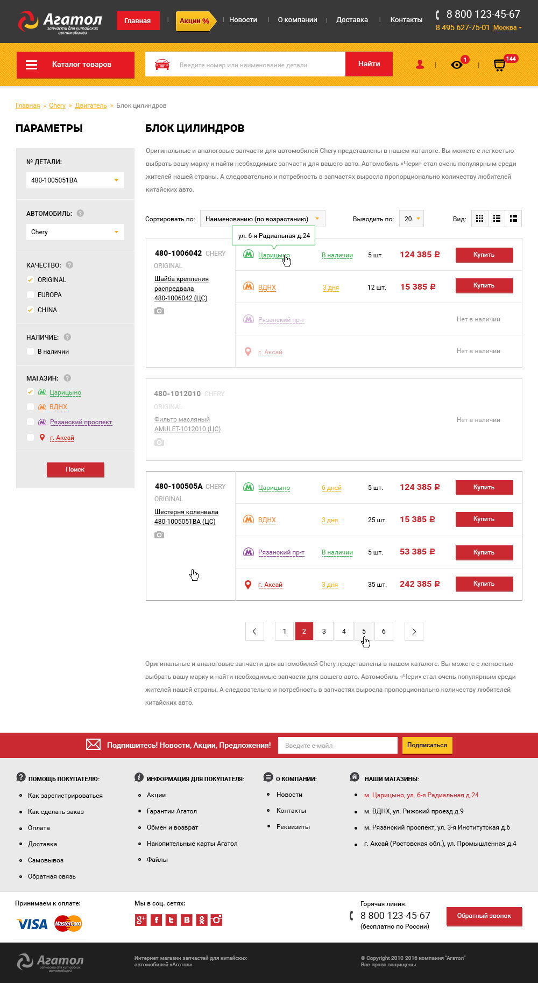Open the Контакты menu item
Image resolution: width=538 pixels, height=983 pixels.
[x=406, y=20]
